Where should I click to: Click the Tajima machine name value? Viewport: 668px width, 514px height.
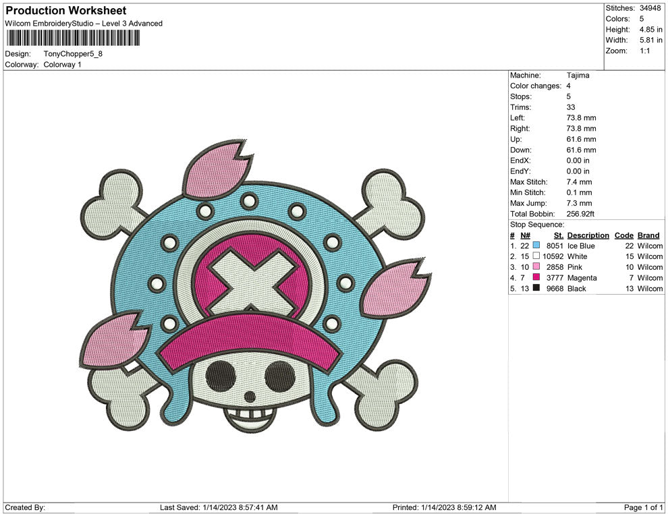click(577, 75)
